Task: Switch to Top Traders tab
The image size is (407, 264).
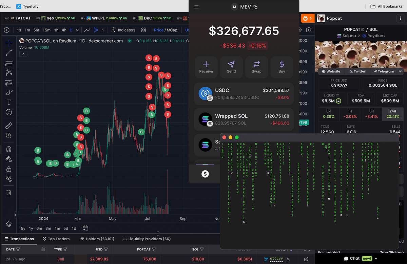Action: click(x=56, y=239)
